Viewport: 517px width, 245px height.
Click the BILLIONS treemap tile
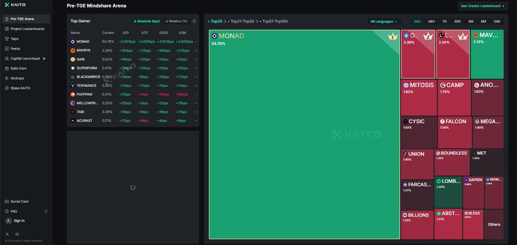click(417, 224)
